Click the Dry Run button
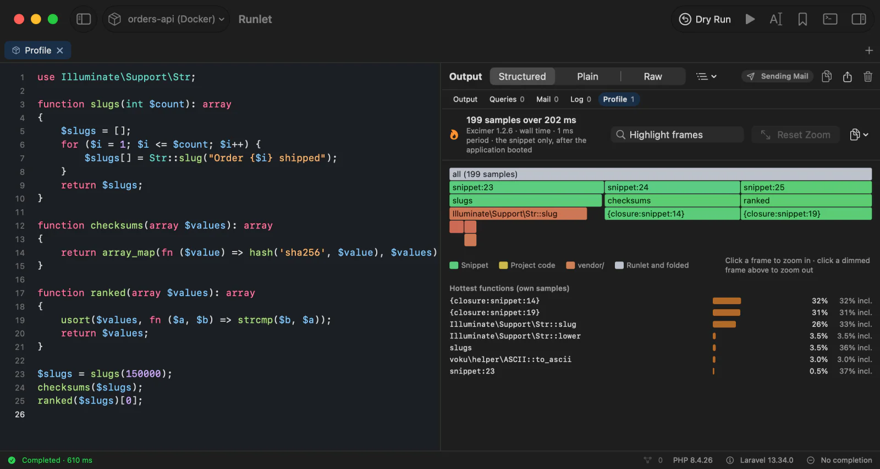 [x=705, y=19]
